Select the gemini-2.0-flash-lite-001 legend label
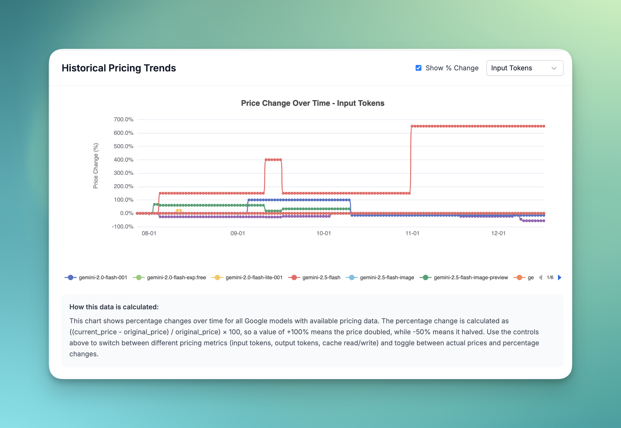The width and height of the screenshot is (621, 428). click(x=254, y=277)
